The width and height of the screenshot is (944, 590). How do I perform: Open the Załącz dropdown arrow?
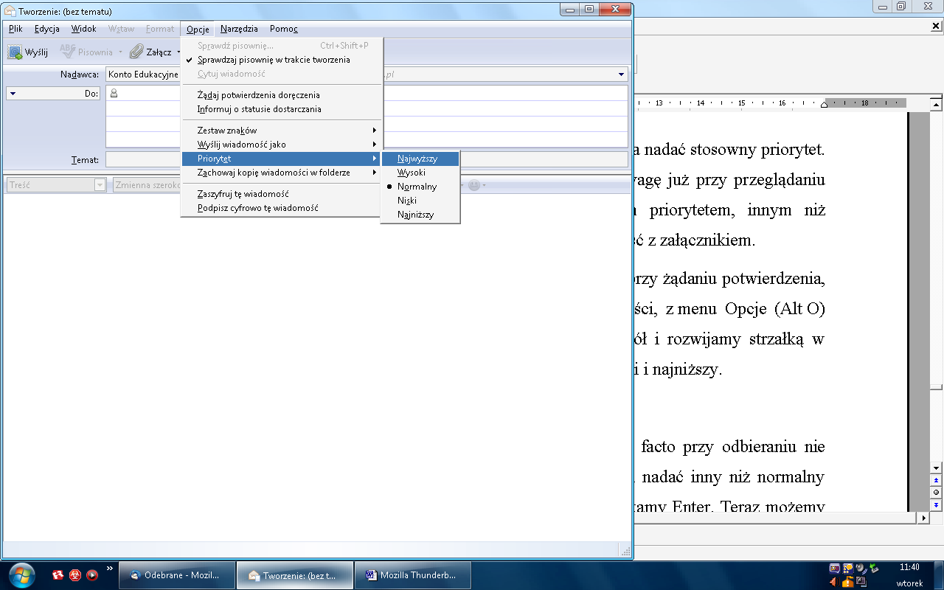[x=178, y=52]
